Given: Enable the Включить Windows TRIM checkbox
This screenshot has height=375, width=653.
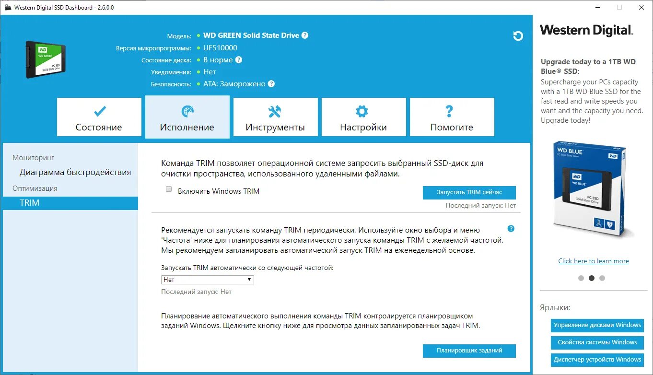Looking at the screenshot, I should tap(168, 189).
